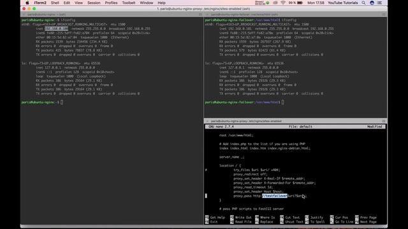Click the Prev Page shortcut in nano
Viewport: 408px width, 229px height.
coord(366,218)
